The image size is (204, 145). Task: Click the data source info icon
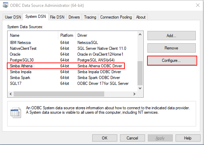click(16, 113)
